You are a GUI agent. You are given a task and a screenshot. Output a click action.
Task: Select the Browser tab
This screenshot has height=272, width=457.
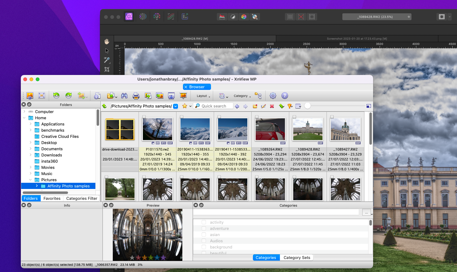coord(197,87)
